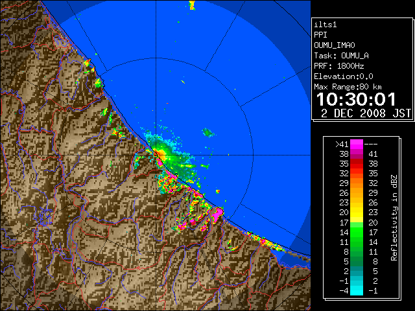Click the radar center where range rings converge

(156, 155)
